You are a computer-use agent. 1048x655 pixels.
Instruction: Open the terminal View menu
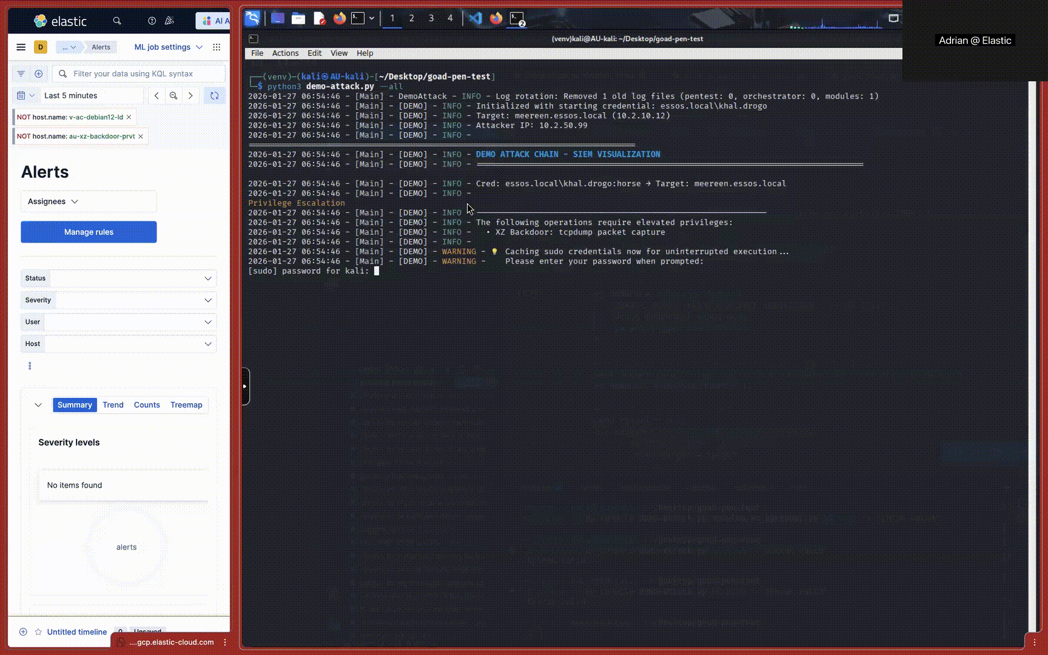(x=339, y=53)
